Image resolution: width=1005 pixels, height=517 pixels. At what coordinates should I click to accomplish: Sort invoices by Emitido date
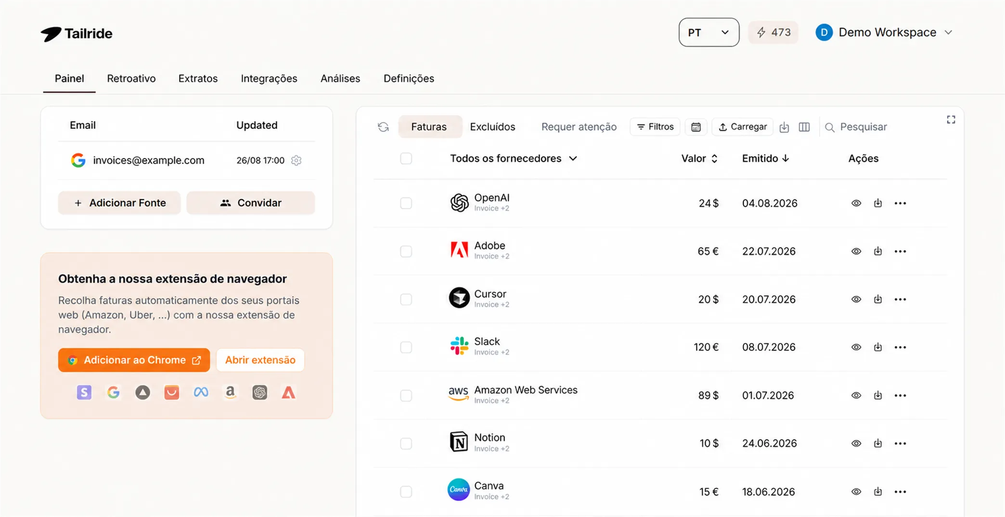765,158
